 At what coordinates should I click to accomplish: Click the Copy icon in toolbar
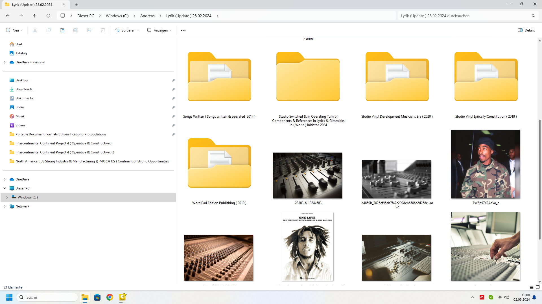(x=49, y=30)
